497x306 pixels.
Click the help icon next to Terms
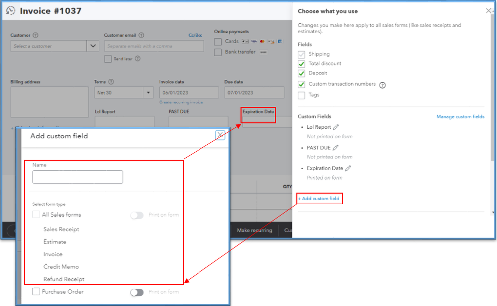click(x=111, y=82)
